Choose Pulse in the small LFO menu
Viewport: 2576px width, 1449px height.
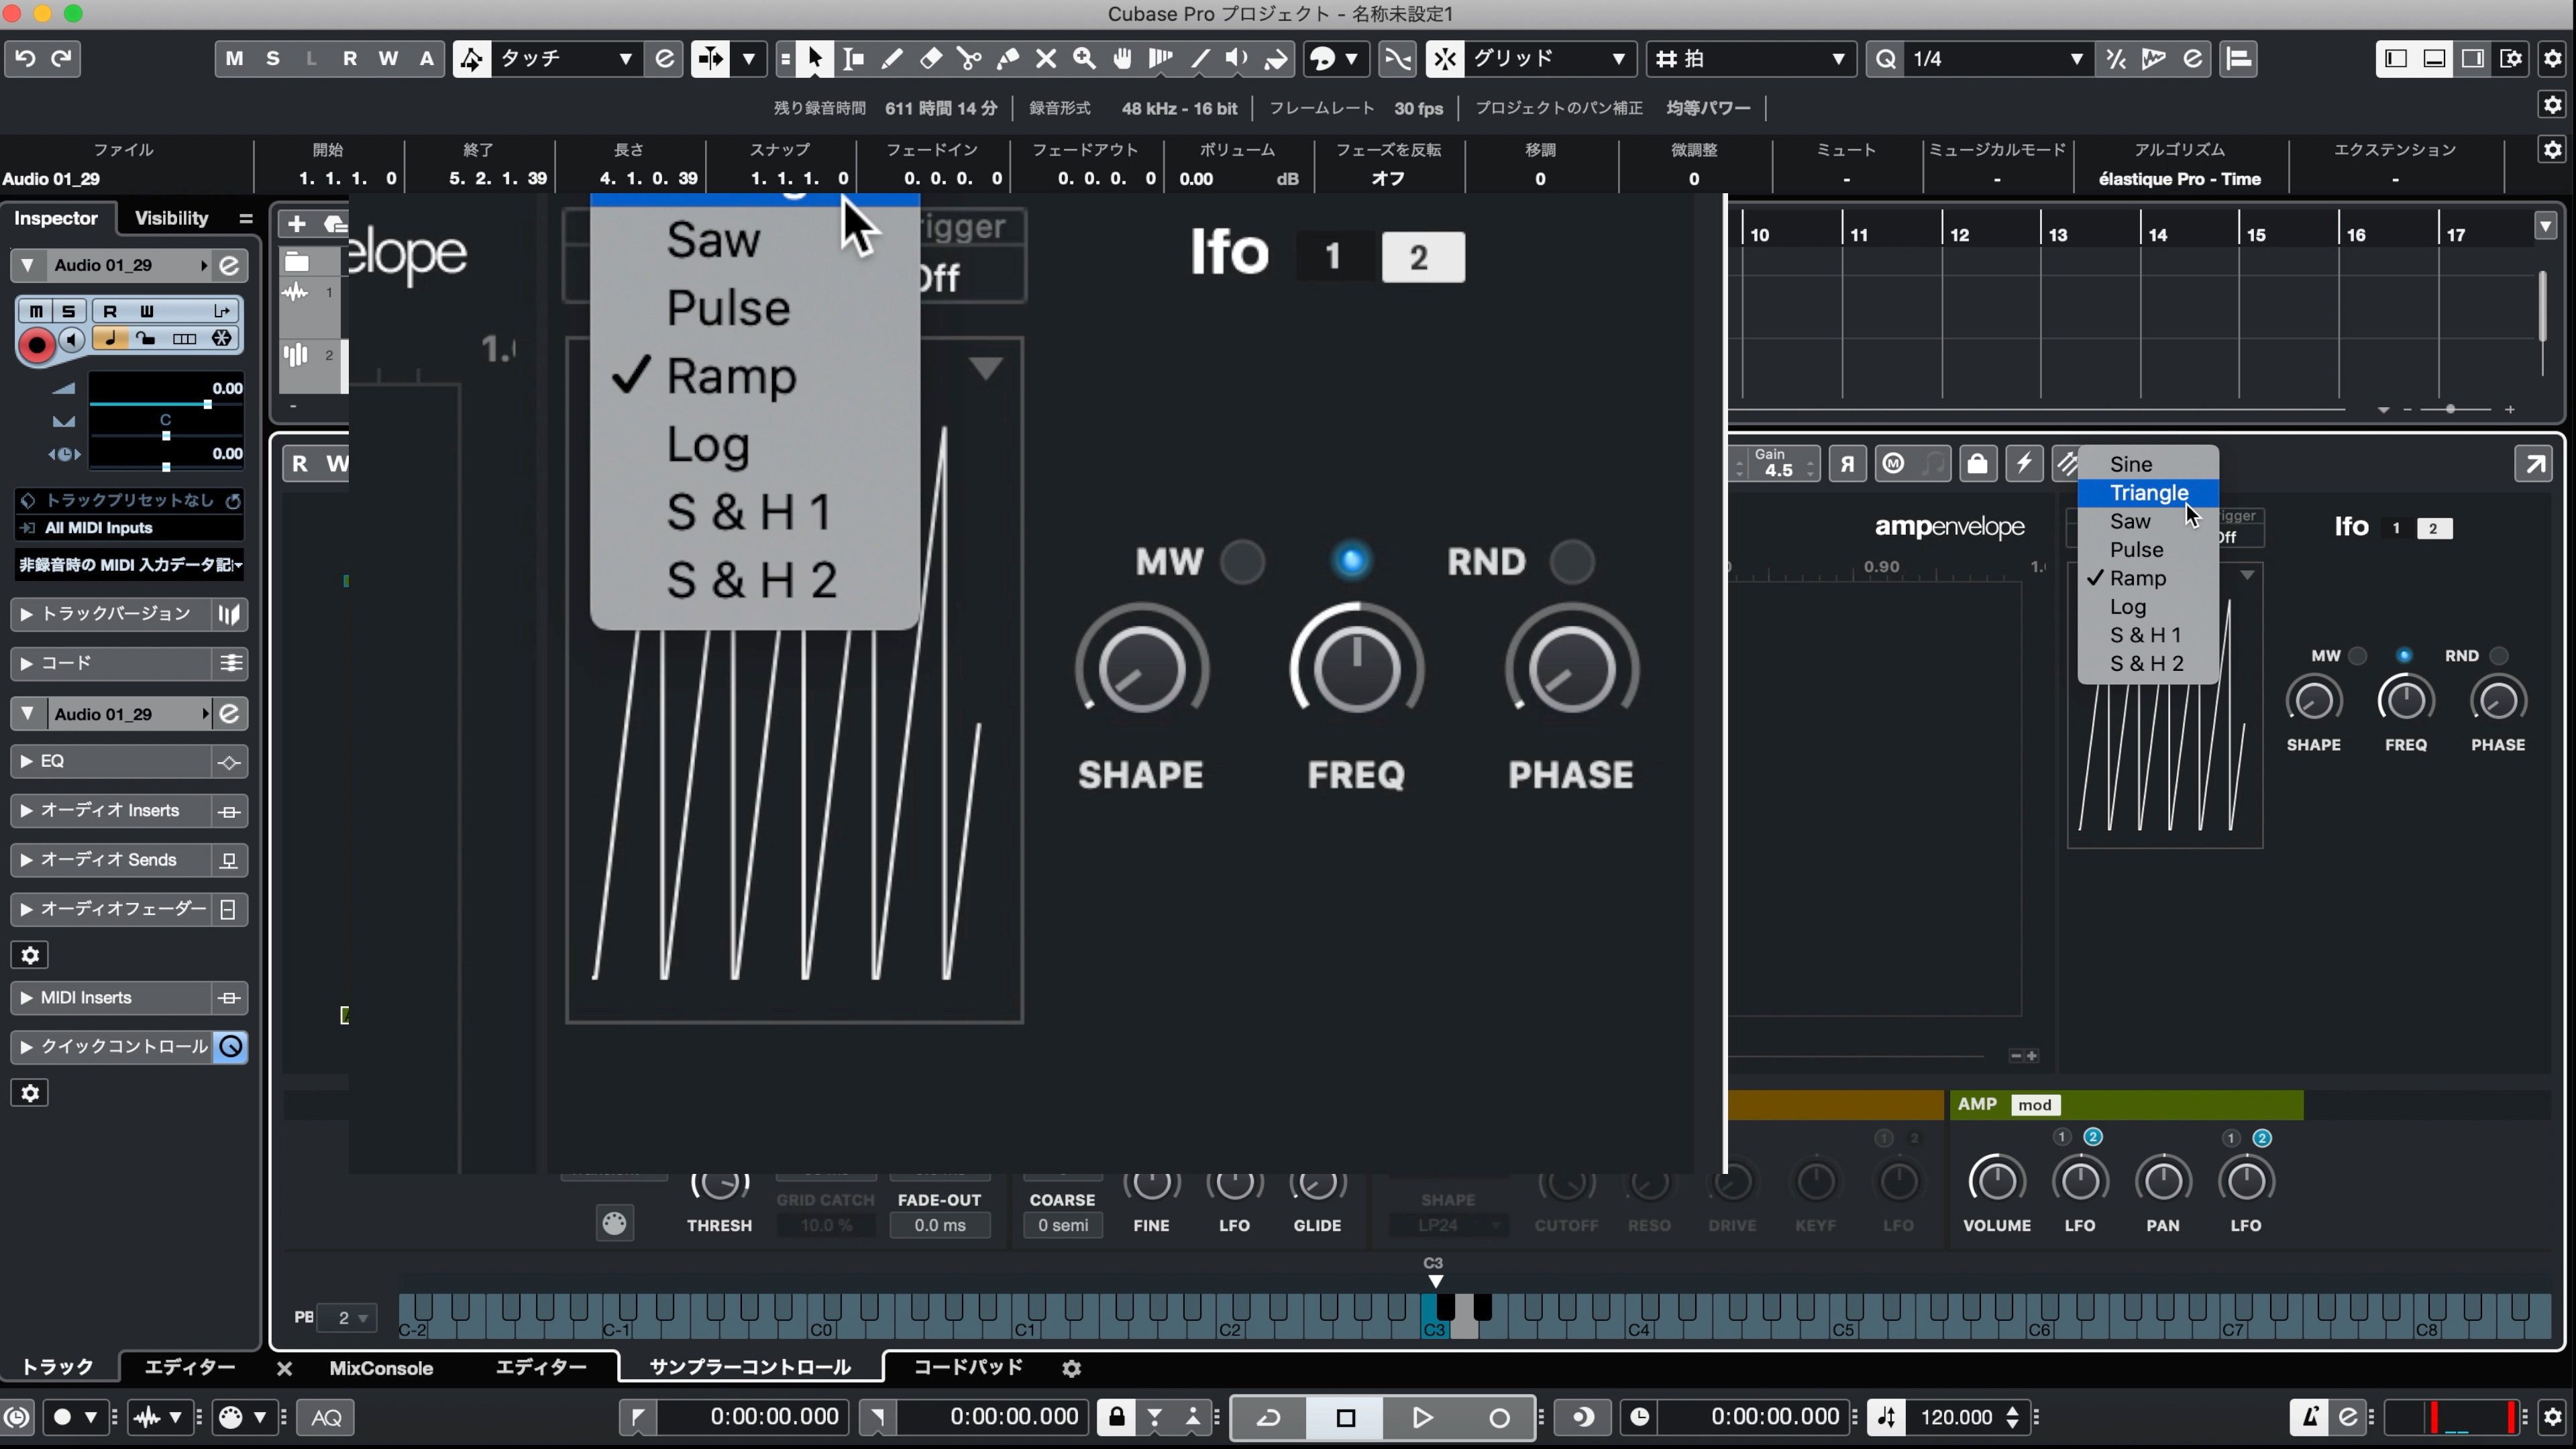pyautogui.click(x=2148, y=550)
